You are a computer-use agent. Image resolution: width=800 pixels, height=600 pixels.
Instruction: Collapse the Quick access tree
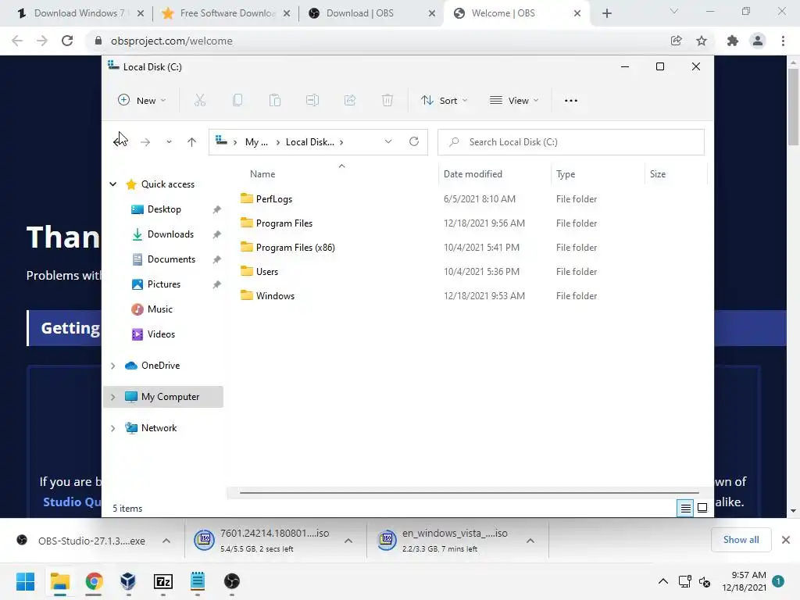coord(112,184)
